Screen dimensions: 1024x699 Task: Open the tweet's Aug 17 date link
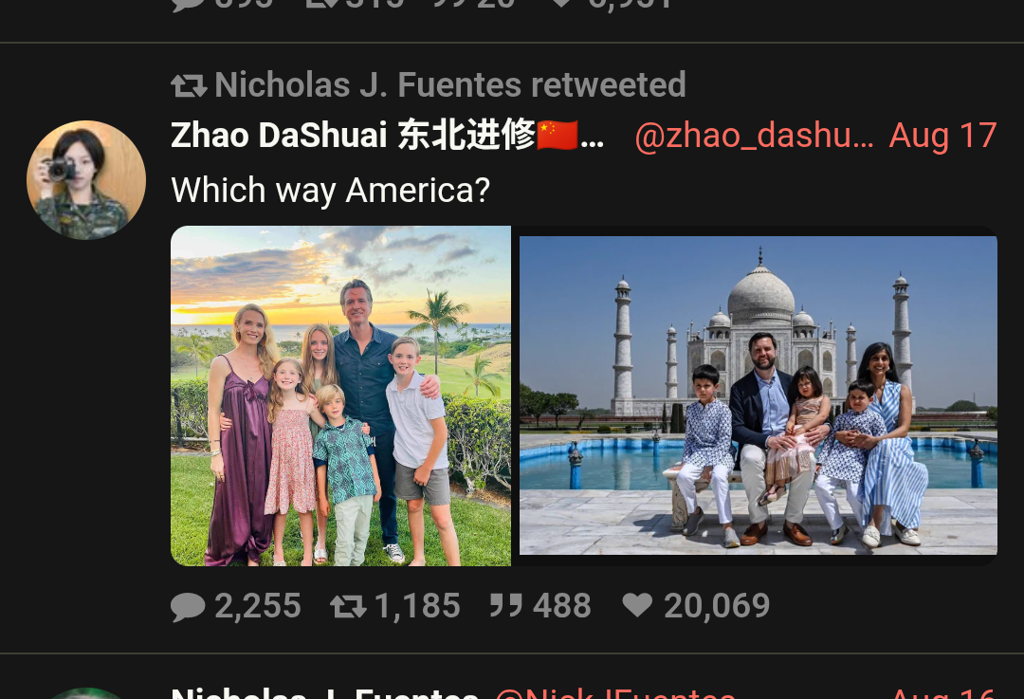(x=942, y=136)
